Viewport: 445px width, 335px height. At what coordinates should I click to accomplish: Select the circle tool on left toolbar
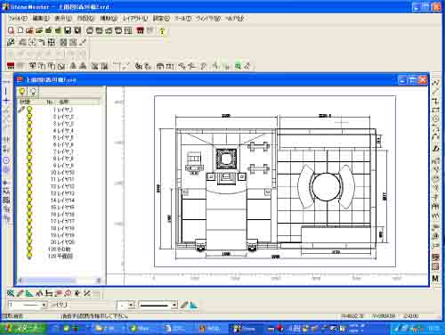6,160
